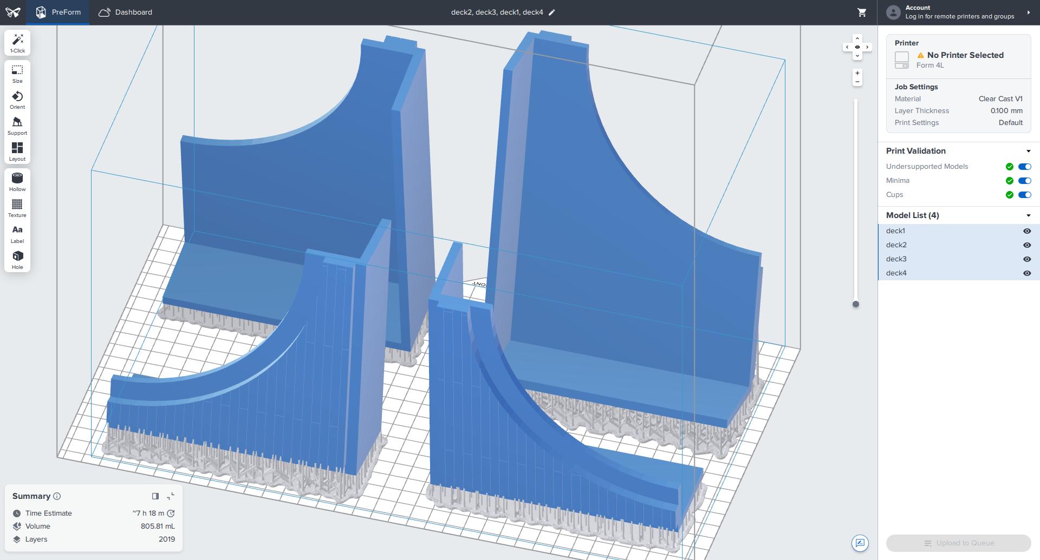Image resolution: width=1040 pixels, height=560 pixels.
Task: Switch to the PreForm tab
Action: click(x=58, y=12)
